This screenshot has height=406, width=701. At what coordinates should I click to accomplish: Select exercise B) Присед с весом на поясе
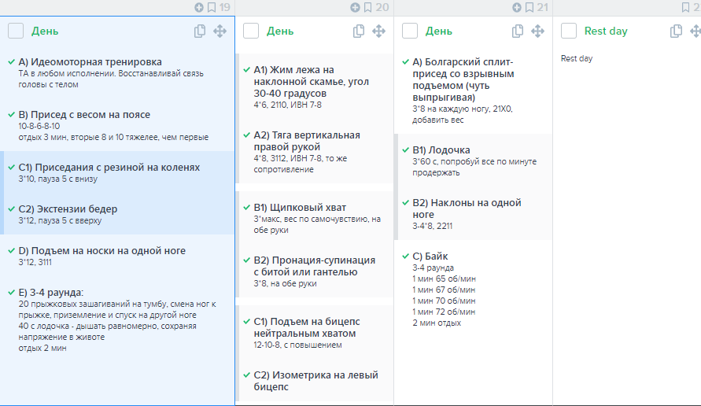pyautogui.click(x=84, y=114)
